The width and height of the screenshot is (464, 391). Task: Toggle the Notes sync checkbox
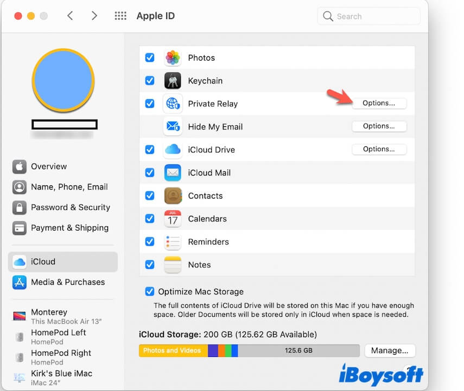(x=150, y=265)
